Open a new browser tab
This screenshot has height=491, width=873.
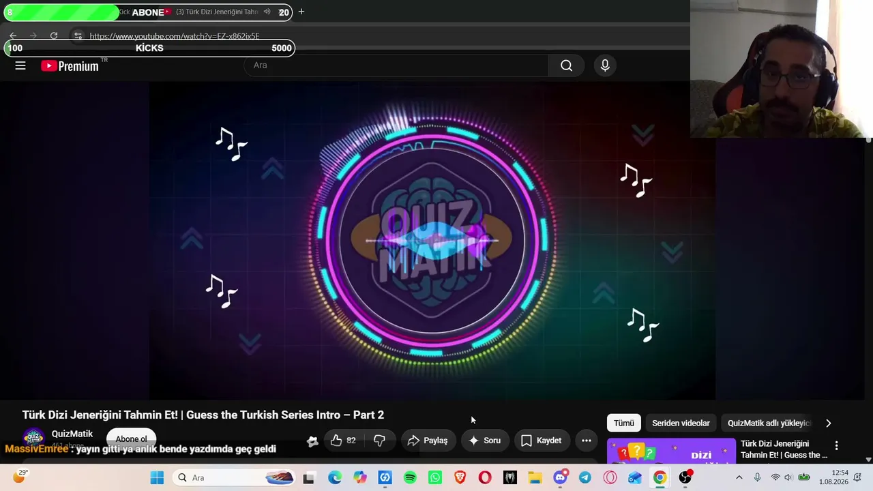[301, 12]
